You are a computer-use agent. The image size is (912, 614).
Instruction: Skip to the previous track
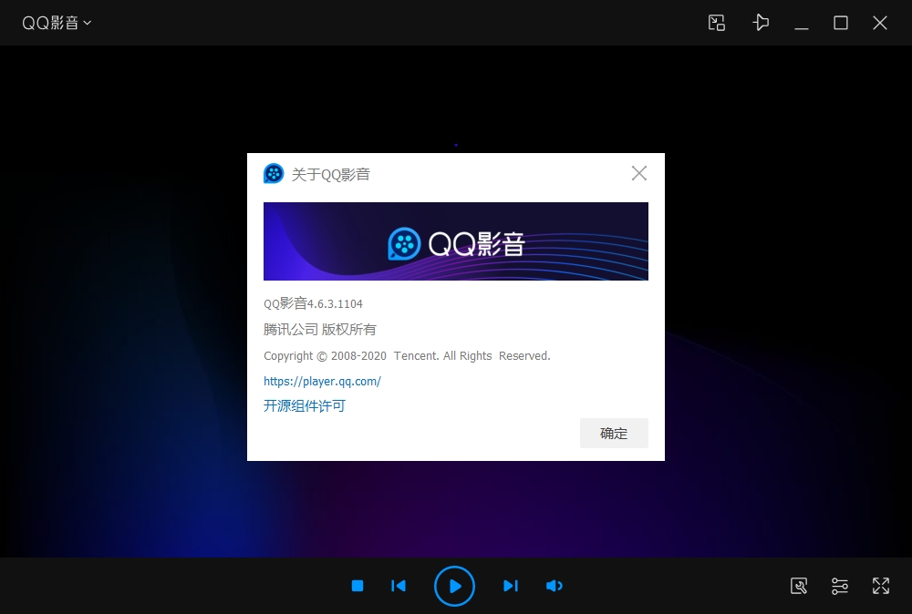[399, 586]
